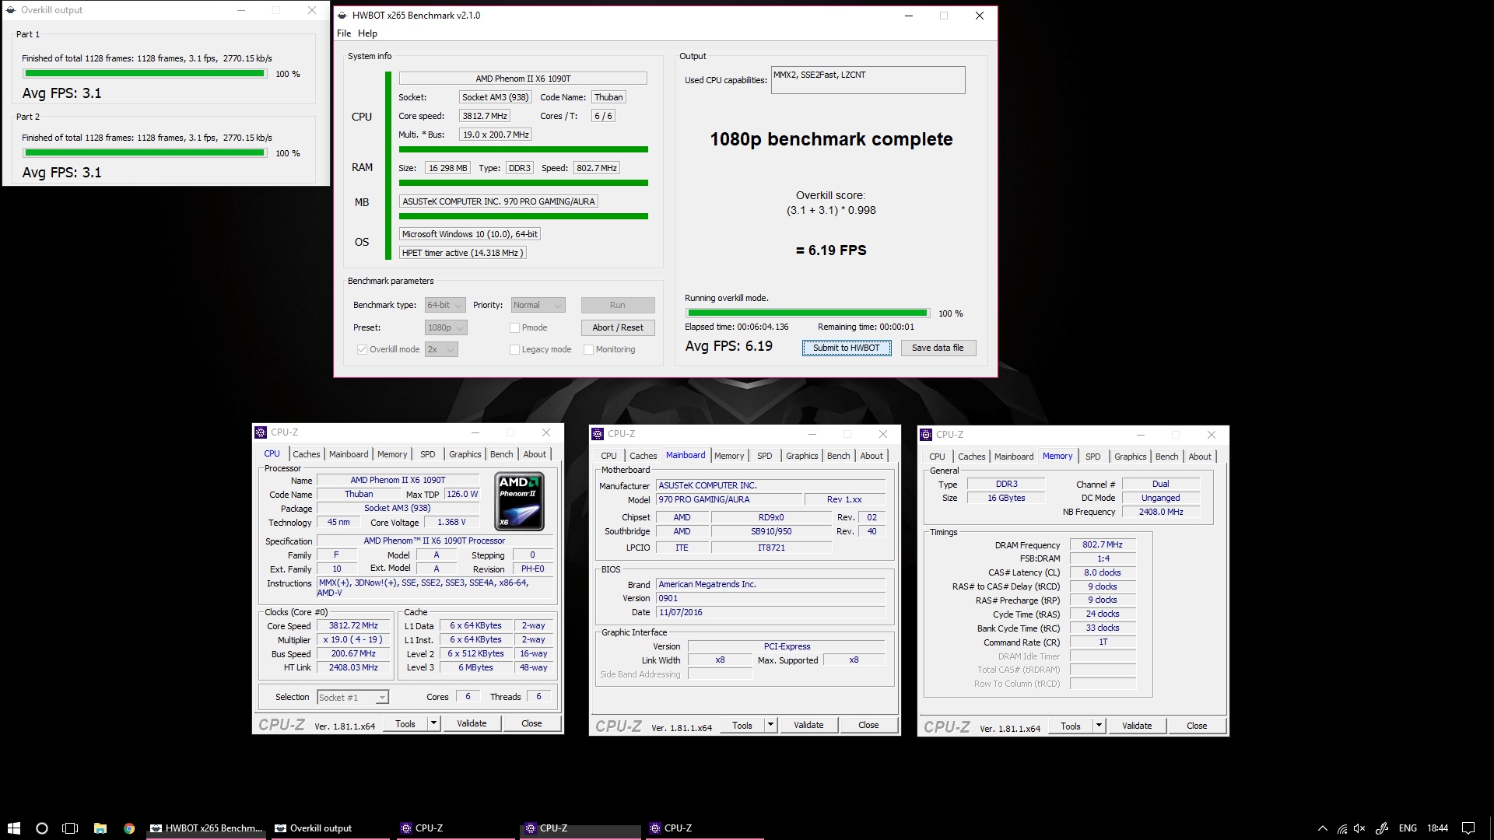The height and width of the screenshot is (840, 1494).
Task: Open the notification action center
Action: pyautogui.click(x=1468, y=828)
